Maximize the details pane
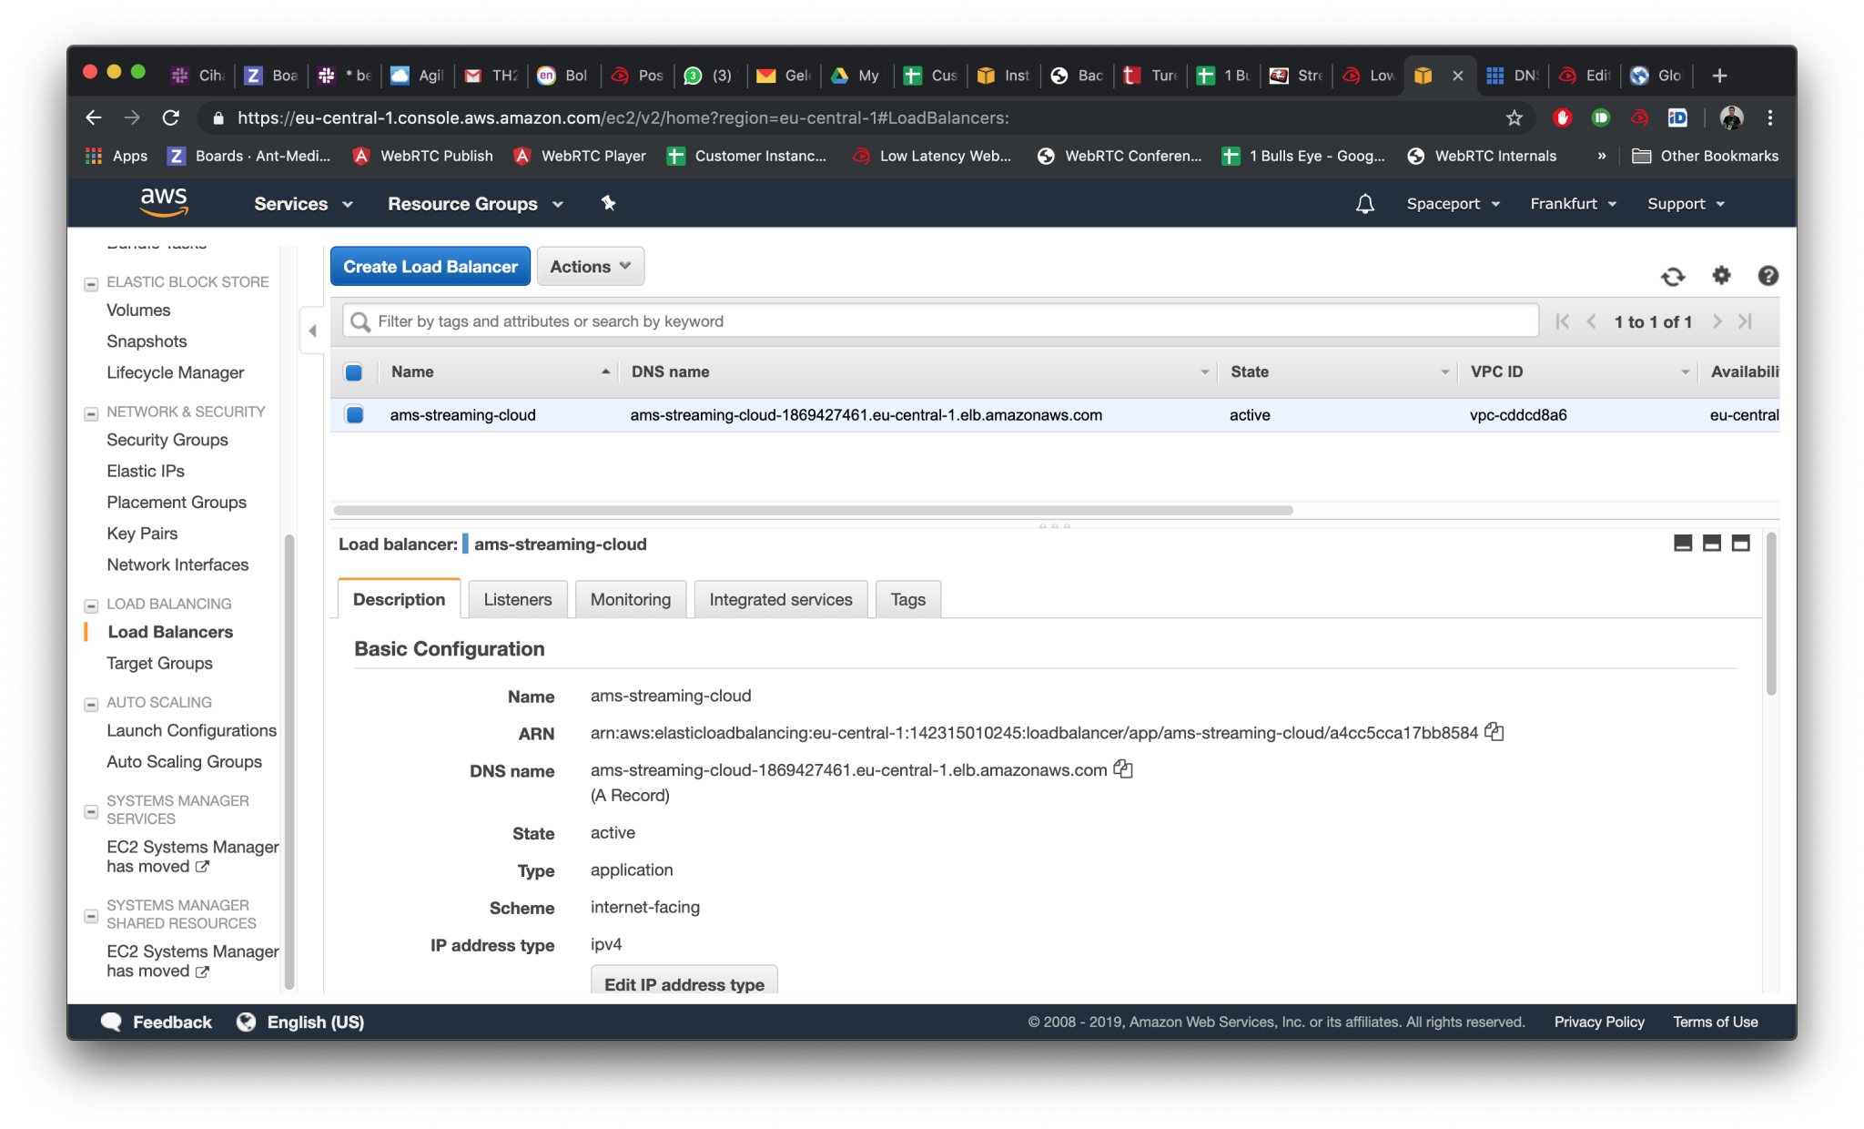Image resolution: width=1864 pixels, height=1129 pixels. [1741, 544]
